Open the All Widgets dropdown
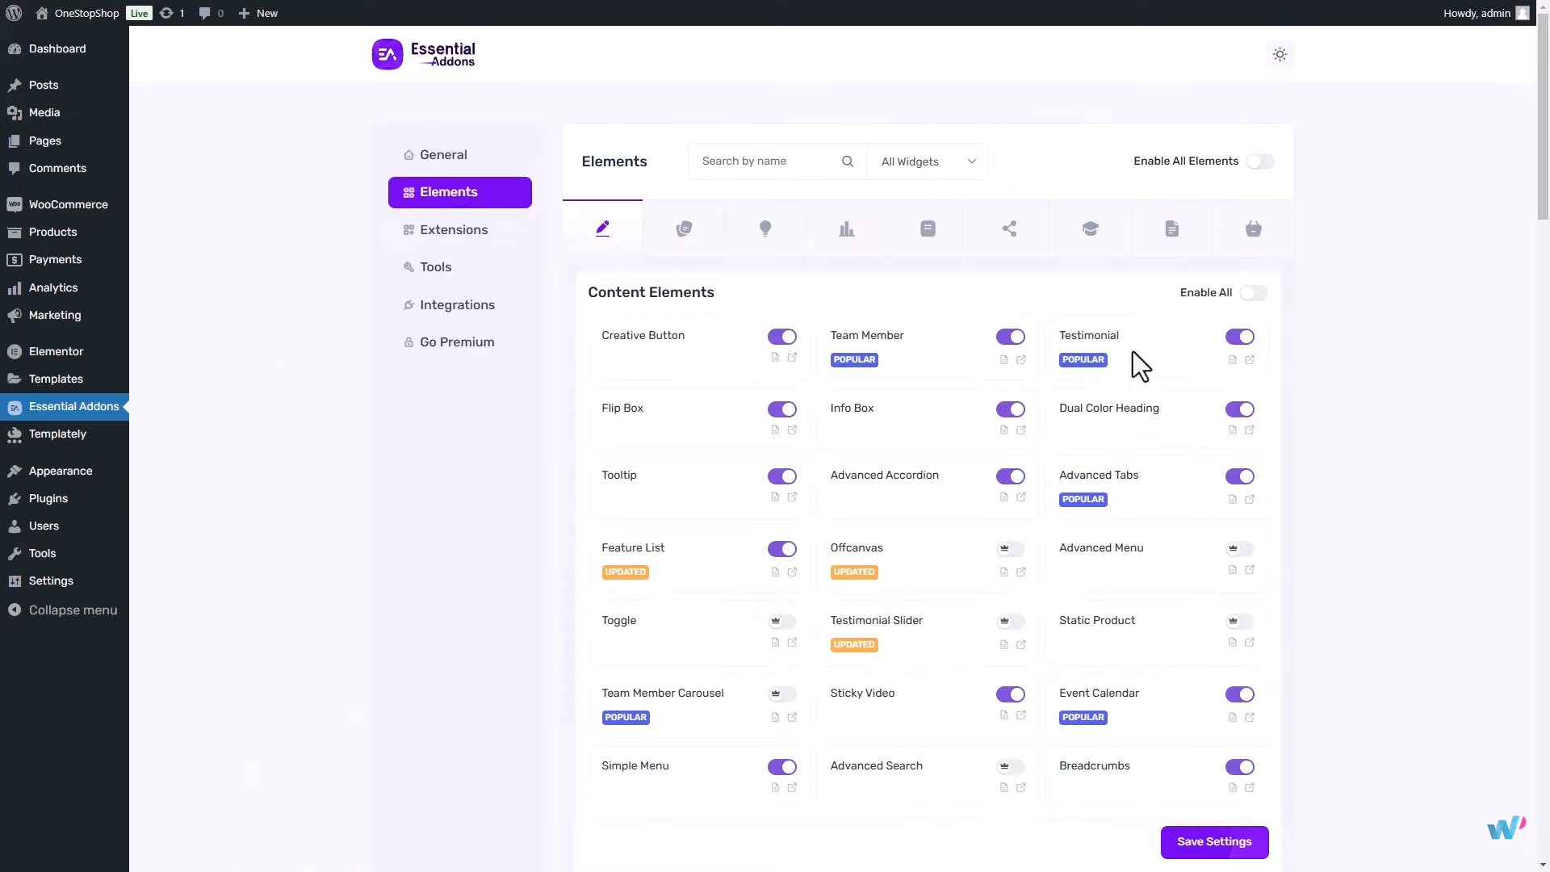1550x872 pixels. [927, 161]
